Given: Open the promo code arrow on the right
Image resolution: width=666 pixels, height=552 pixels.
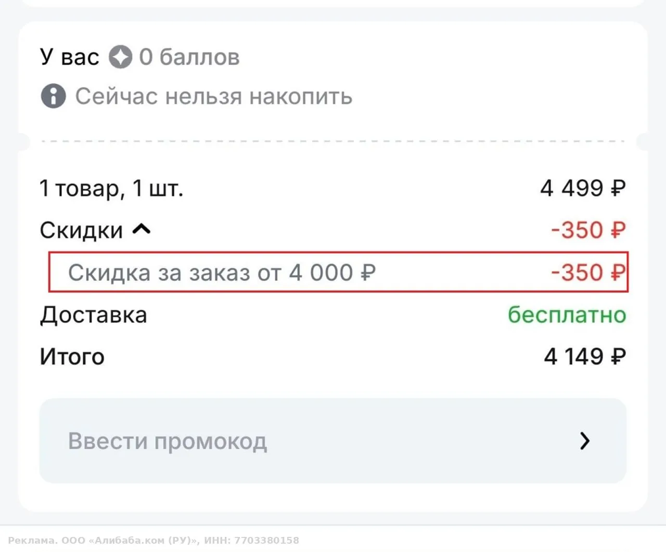Looking at the screenshot, I should (585, 441).
